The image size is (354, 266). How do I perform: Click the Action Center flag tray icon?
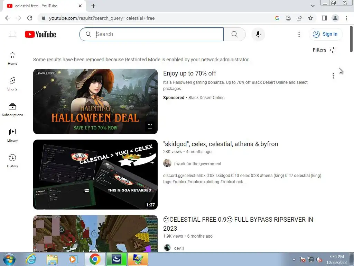(x=302, y=259)
